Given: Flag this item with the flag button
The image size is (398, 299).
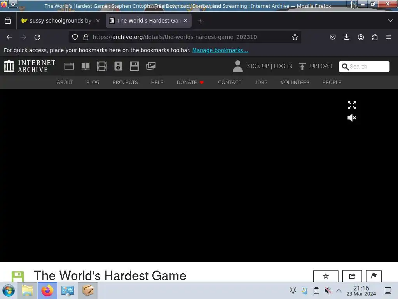Looking at the screenshot, I should click(374, 276).
